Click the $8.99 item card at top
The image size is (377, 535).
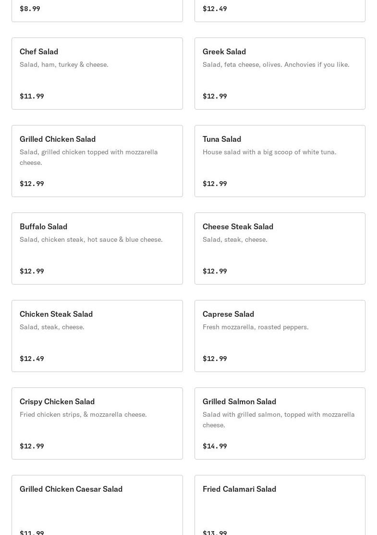[x=97, y=10]
